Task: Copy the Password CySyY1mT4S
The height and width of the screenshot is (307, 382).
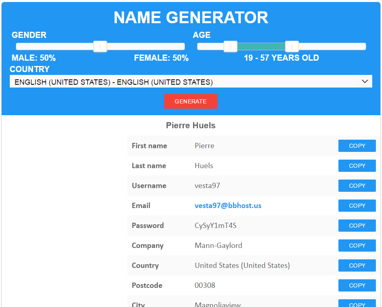Action: click(357, 226)
